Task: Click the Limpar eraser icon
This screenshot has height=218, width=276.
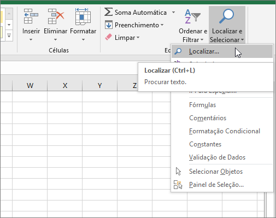Action: pyautogui.click(x=108, y=37)
